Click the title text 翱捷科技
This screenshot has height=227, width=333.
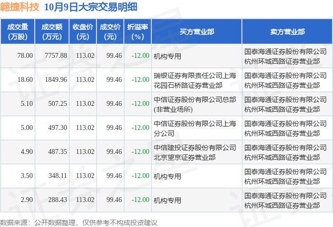[20, 7]
